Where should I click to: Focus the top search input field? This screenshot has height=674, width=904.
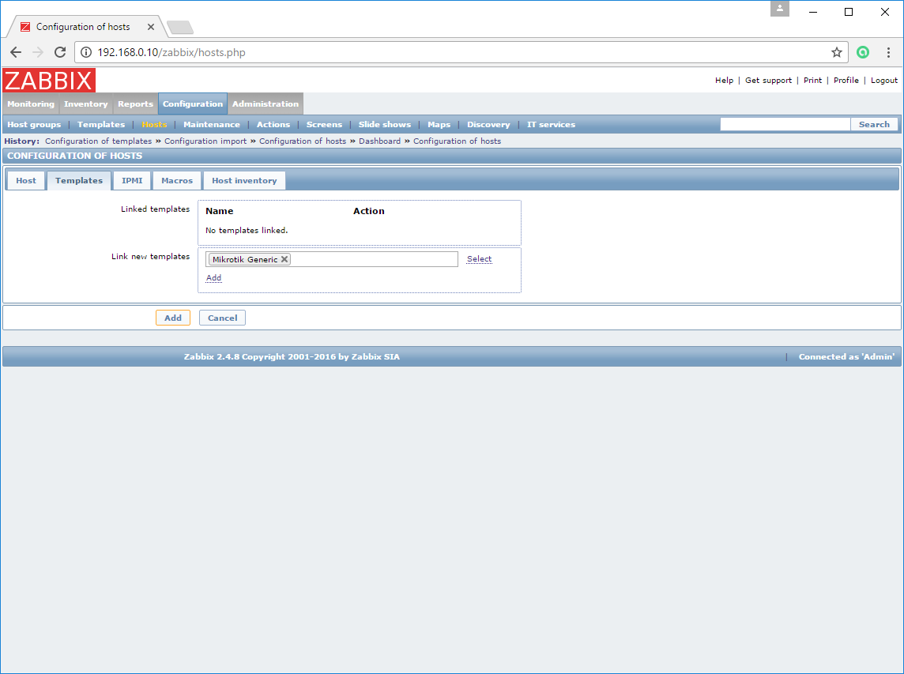click(785, 125)
